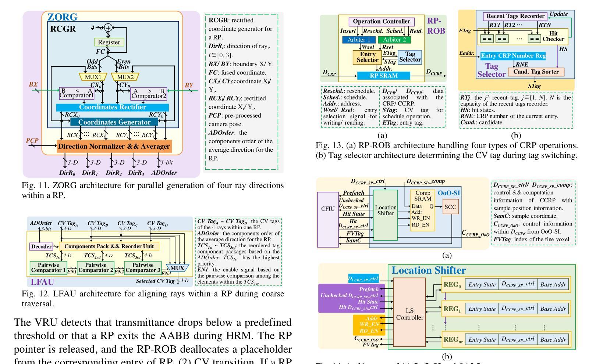Viewport: 596px width, 364px height.
Task: Click the Operation Controller box
Action: 381,22
